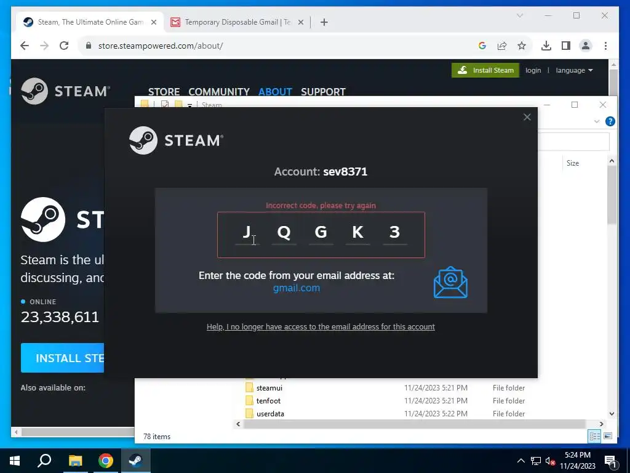The width and height of the screenshot is (630, 473).
Task: Click Explorer properties checkmark icon
Action: [x=165, y=104]
